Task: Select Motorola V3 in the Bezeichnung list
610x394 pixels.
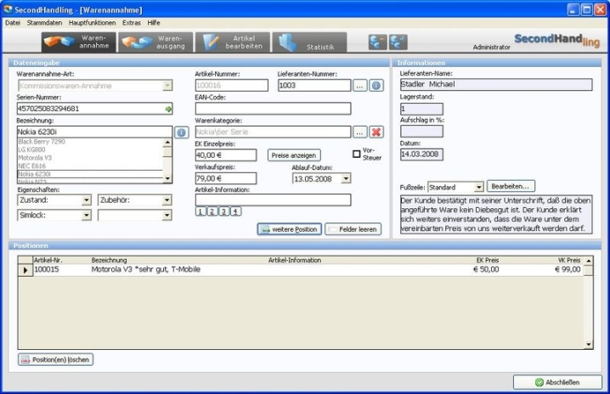Action: click(x=34, y=157)
